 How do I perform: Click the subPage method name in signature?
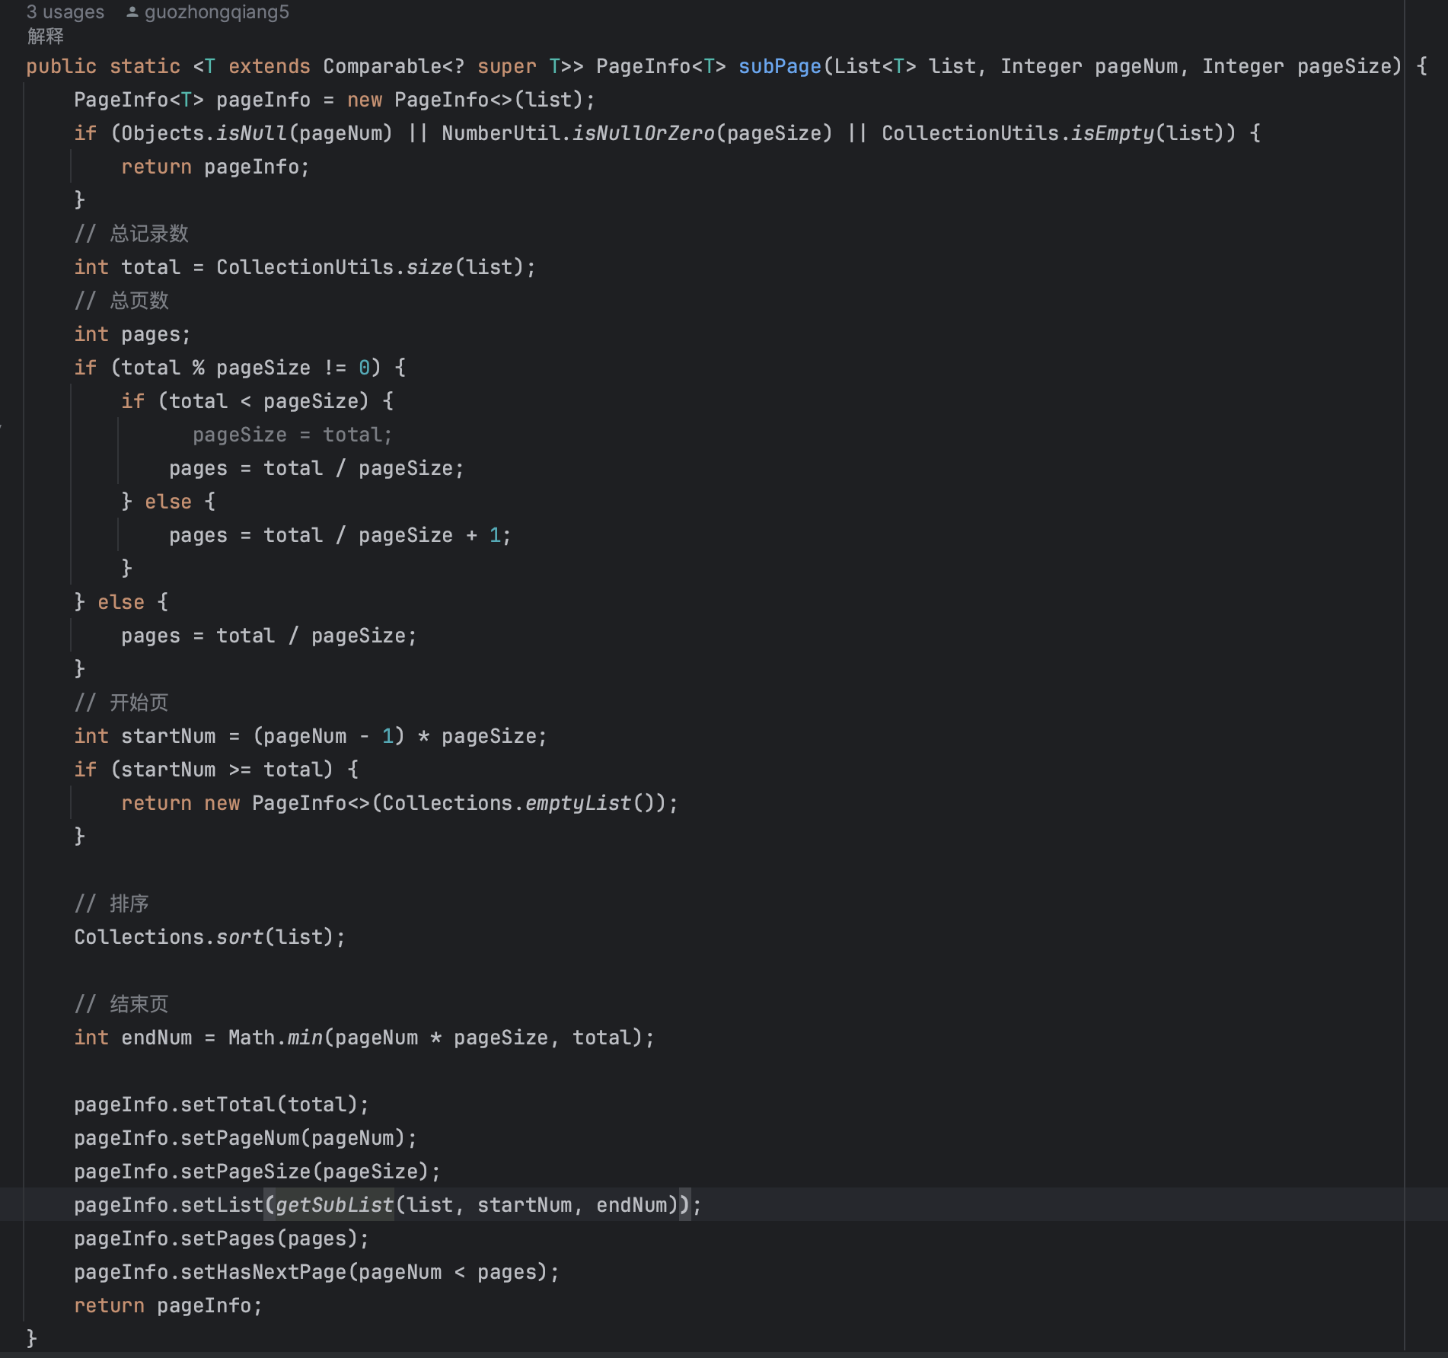780,66
